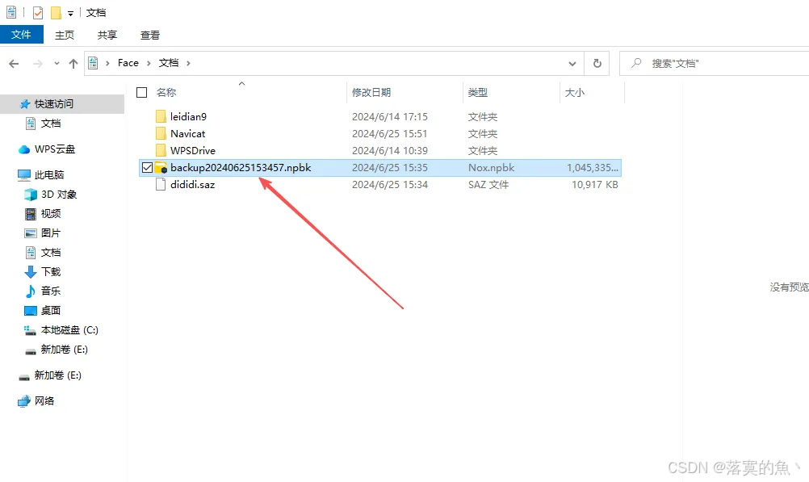Focus the 搜索"文档" search field
The image size is (809, 482).
(714, 64)
